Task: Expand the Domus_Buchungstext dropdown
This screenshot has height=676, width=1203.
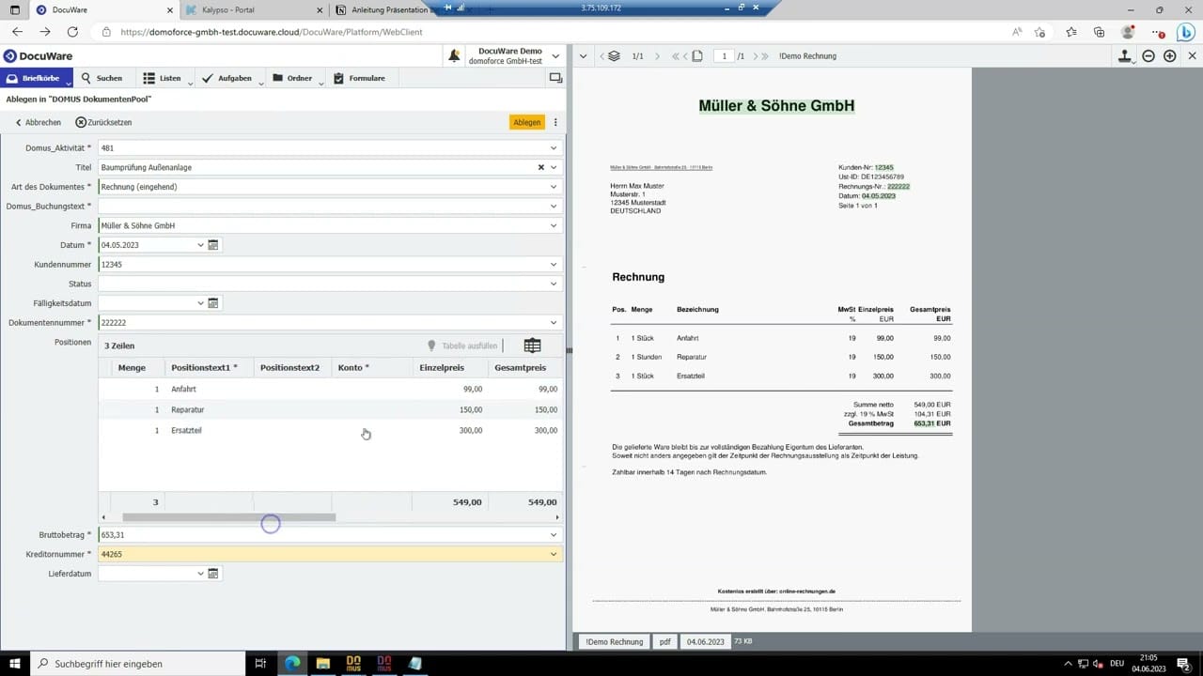Action: click(554, 206)
